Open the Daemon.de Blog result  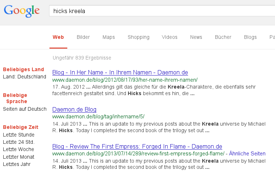coord(74,109)
